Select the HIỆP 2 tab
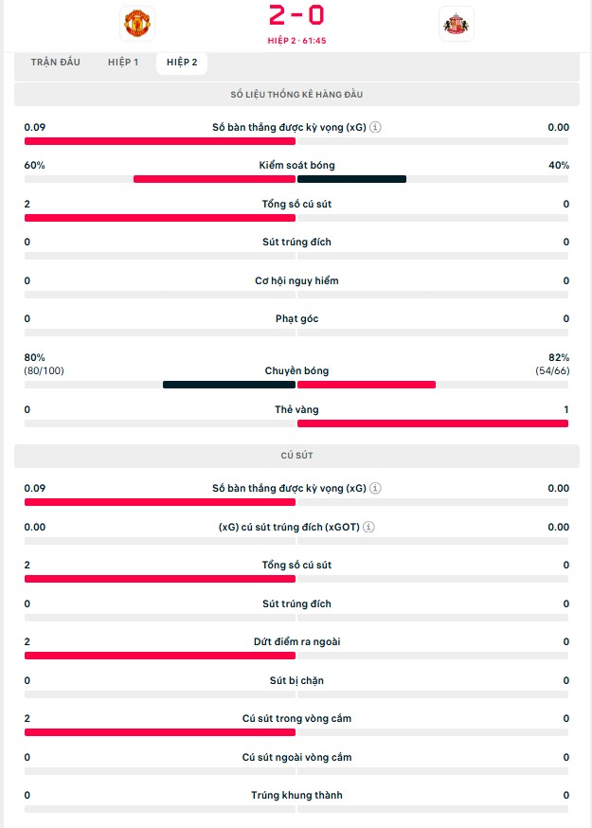This screenshot has width=592, height=828. [x=182, y=63]
